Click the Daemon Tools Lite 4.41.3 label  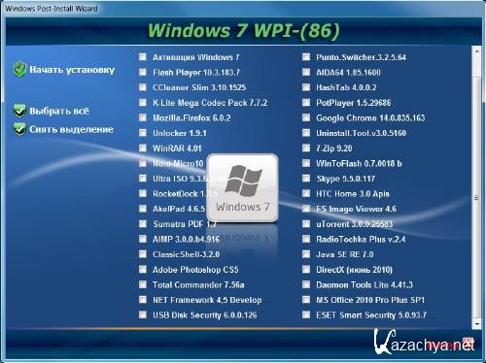coord(364,285)
